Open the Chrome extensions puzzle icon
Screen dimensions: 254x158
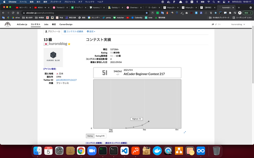(230, 13)
